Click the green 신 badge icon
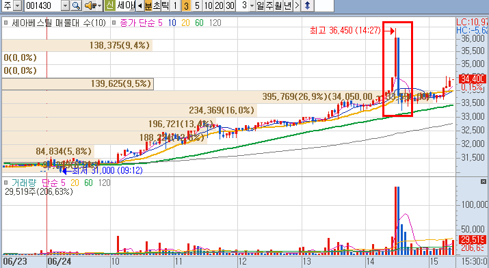Viewport: 489px width, 268px height. (x=110, y=5)
